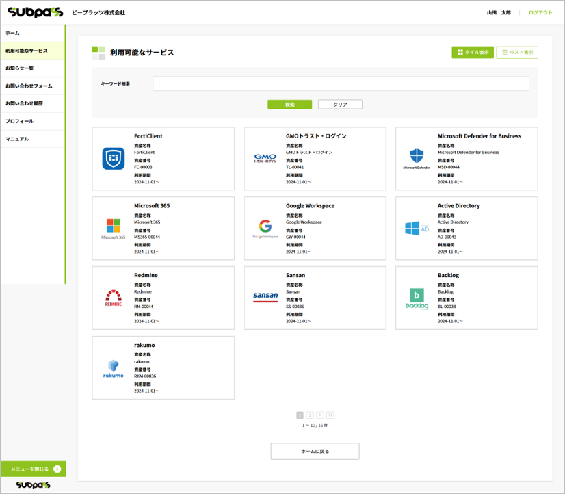Select page 1 in pagination
The image size is (565, 494).
300,415
